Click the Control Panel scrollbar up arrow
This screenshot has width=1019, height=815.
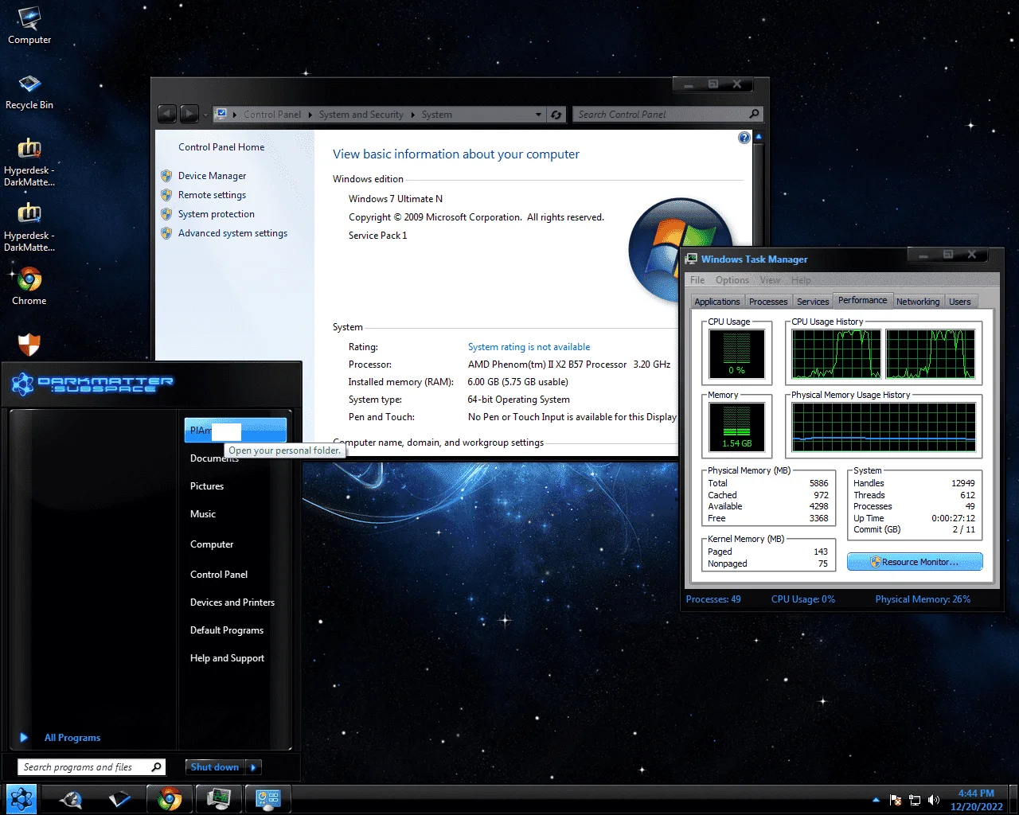click(x=759, y=138)
